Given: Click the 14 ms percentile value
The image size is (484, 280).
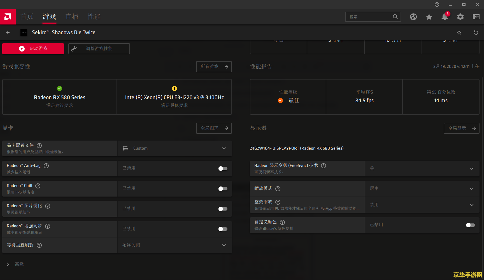Looking at the screenshot, I should 441,101.
